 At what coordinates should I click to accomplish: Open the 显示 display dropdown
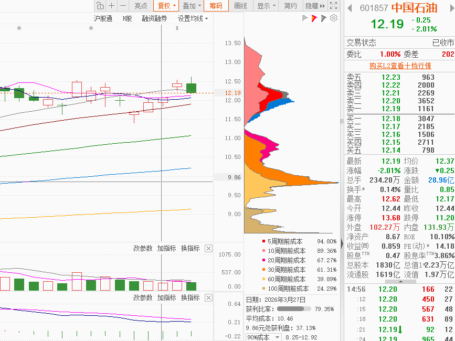tap(266, 6)
